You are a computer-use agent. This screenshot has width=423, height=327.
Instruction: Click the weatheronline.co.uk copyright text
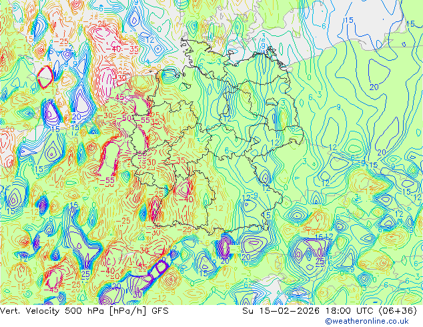(x=367, y=321)
